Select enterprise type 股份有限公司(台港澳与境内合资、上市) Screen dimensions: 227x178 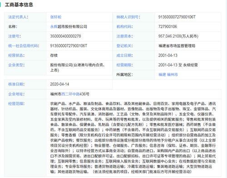tap(78, 67)
